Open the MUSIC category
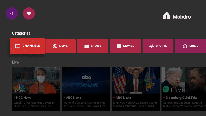This screenshot has height=116, width=206. click(x=191, y=46)
